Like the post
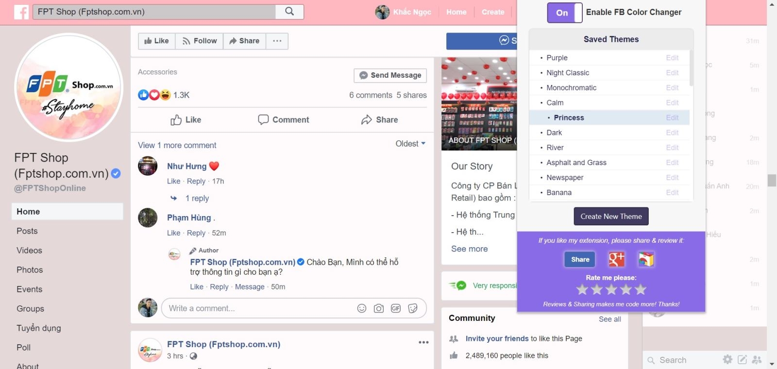This screenshot has height=369, width=777. point(186,120)
